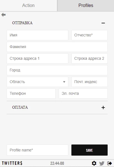Click the TWITTER$ logo in the footer

point(12,163)
